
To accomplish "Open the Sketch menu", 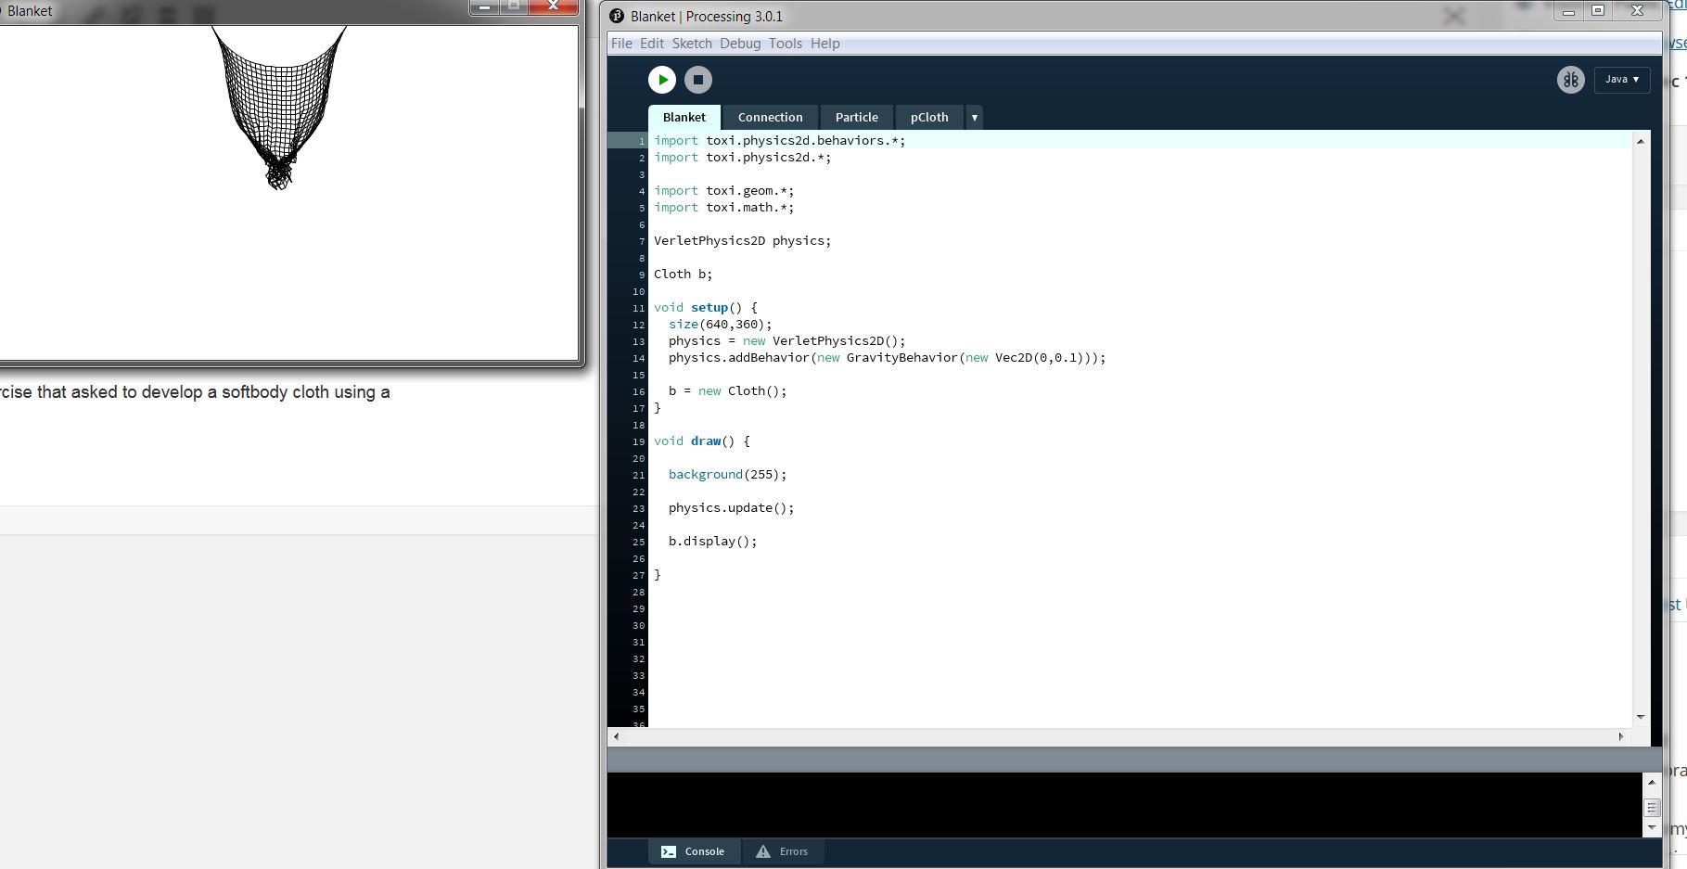I will point(692,44).
